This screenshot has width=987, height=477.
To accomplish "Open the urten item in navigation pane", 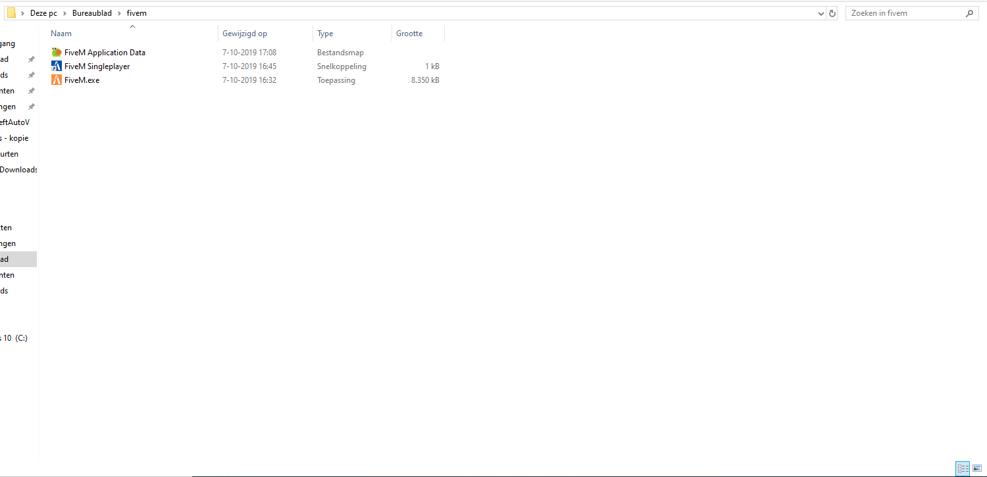I will (9, 154).
